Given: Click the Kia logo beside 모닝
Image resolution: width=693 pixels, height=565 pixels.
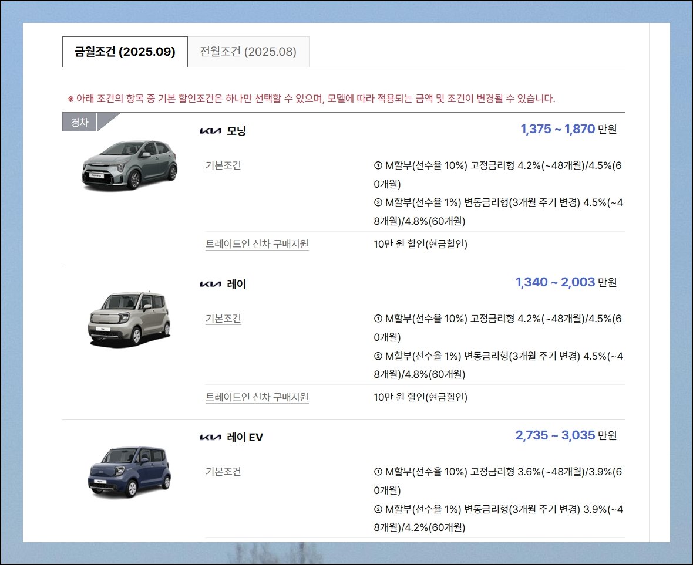Looking at the screenshot, I should [210, 131].
